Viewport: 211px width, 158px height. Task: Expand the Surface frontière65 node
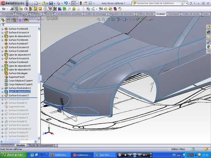[2, 29]
